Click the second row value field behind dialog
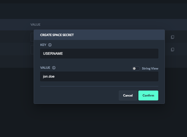The width and height of the screenshot is (187, 137). (32, 49)
